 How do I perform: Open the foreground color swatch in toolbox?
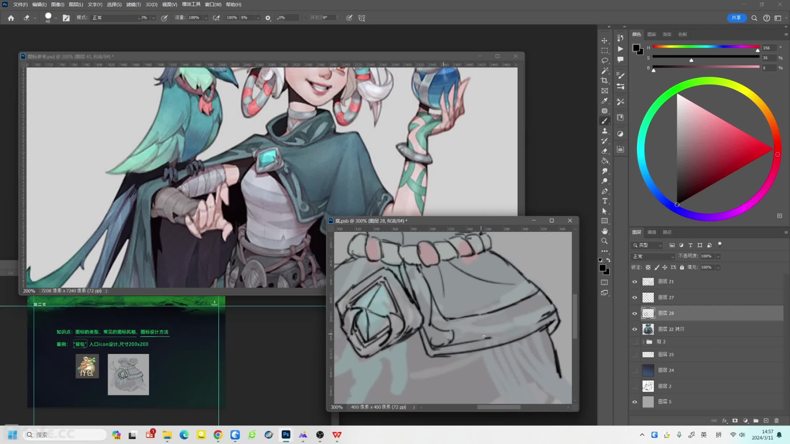pos(602,268)
